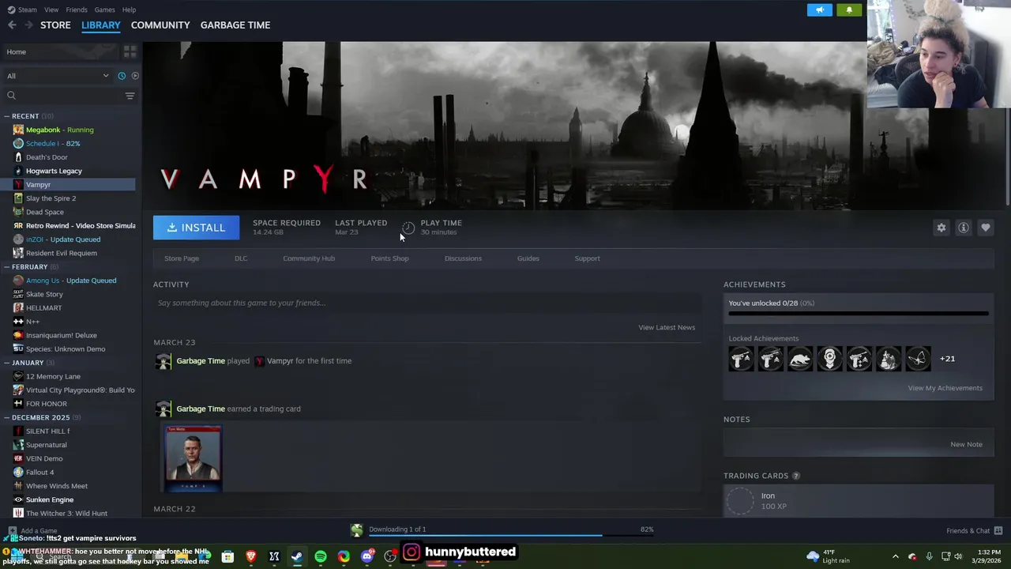Open the Vampyr manage gear icon
Screen dimensions: 1011x569
941,228
